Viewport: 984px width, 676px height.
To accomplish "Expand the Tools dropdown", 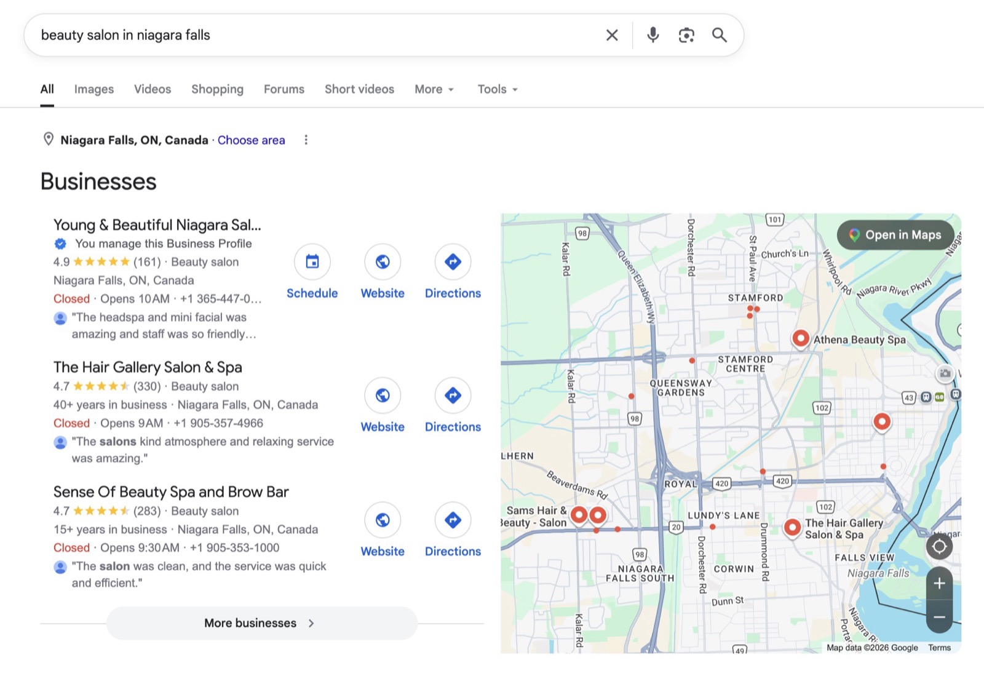I will (x=498, y=89).
